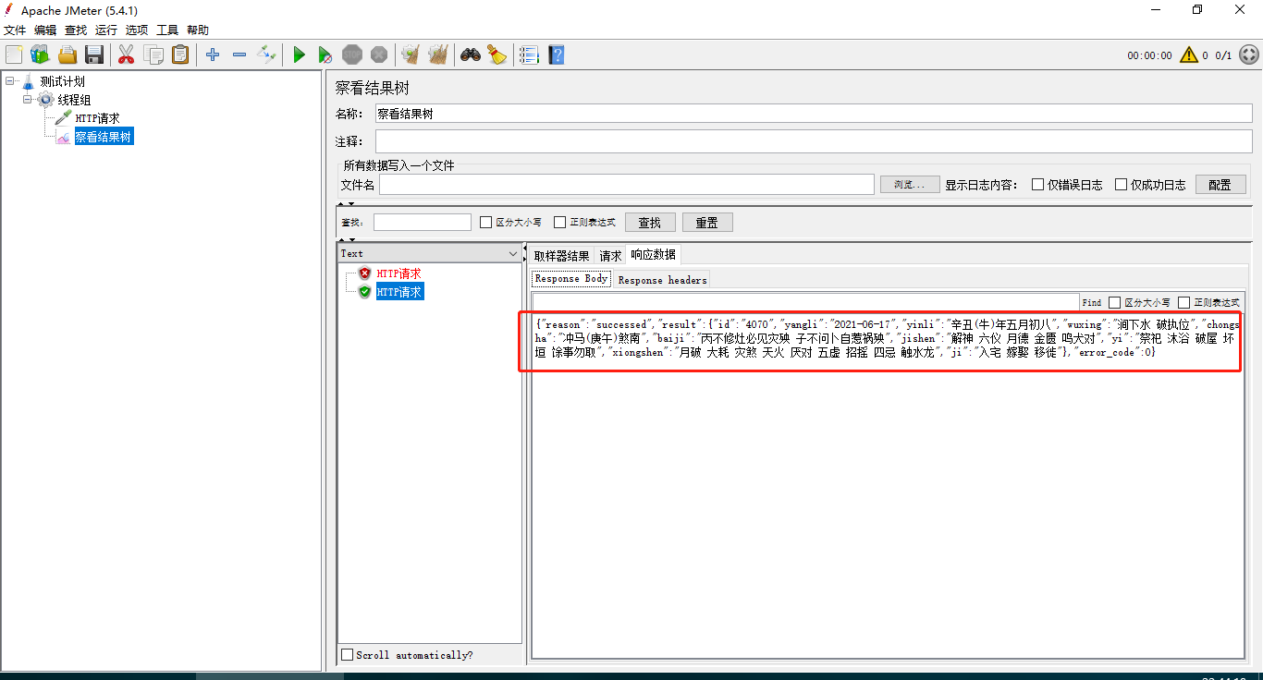1263x680 pixels.
Task: Open the 帮助 menu
Action: click(198, 30)
